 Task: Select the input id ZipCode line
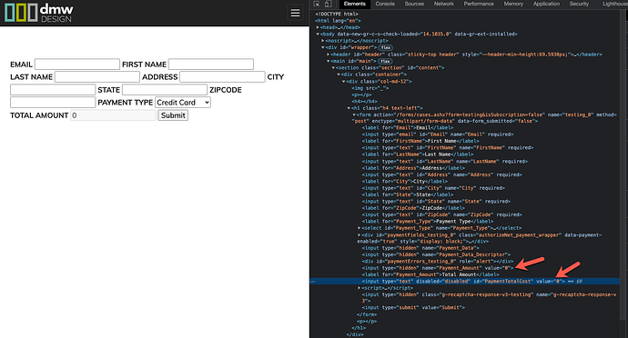coord(442,214)
